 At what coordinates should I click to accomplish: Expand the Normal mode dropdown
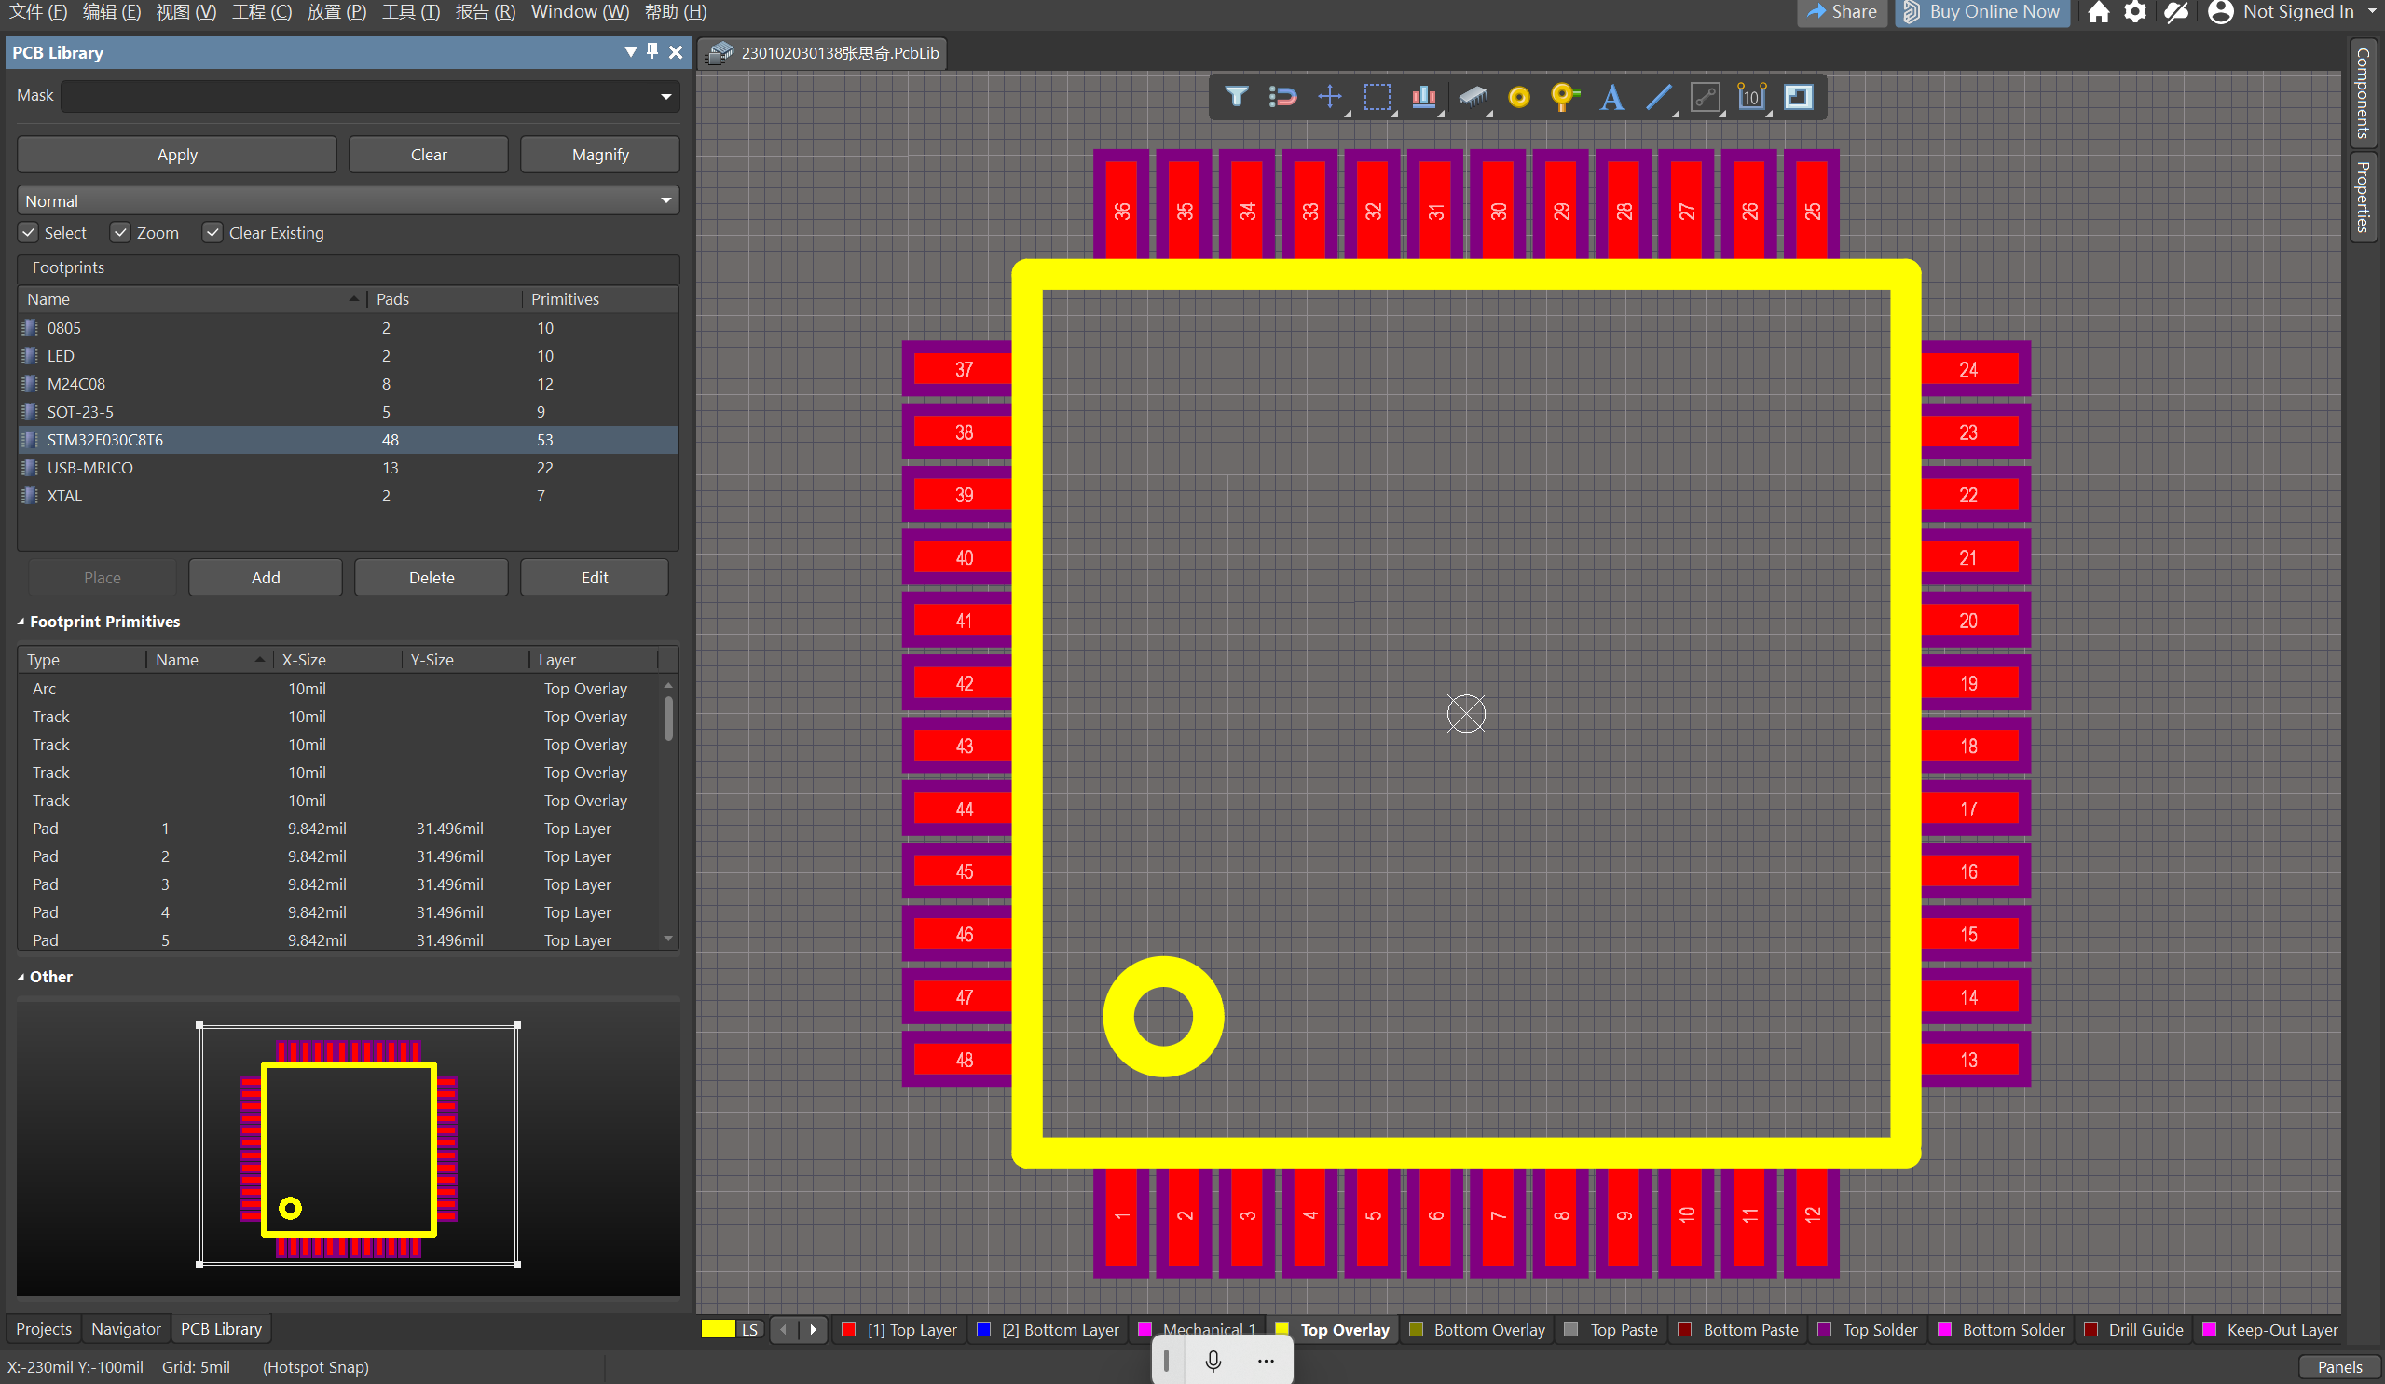coord(665,200)
